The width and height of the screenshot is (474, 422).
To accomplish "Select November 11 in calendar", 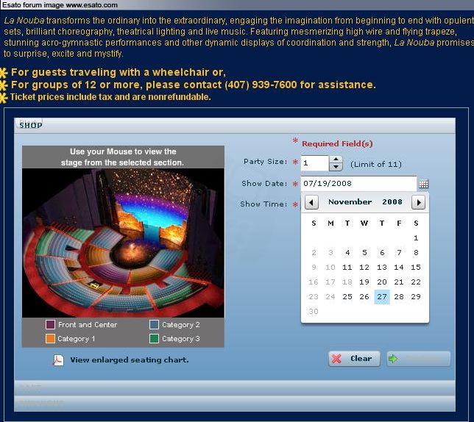I will coord(347,268).
